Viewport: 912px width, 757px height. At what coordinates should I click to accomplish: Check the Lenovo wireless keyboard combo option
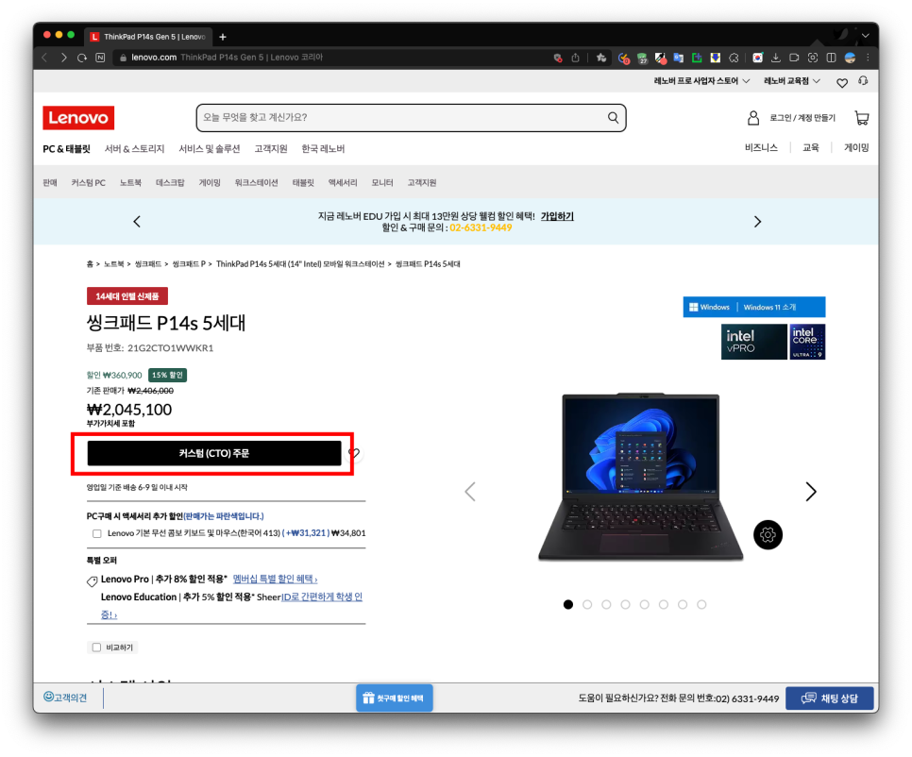[x=97, y=533]
